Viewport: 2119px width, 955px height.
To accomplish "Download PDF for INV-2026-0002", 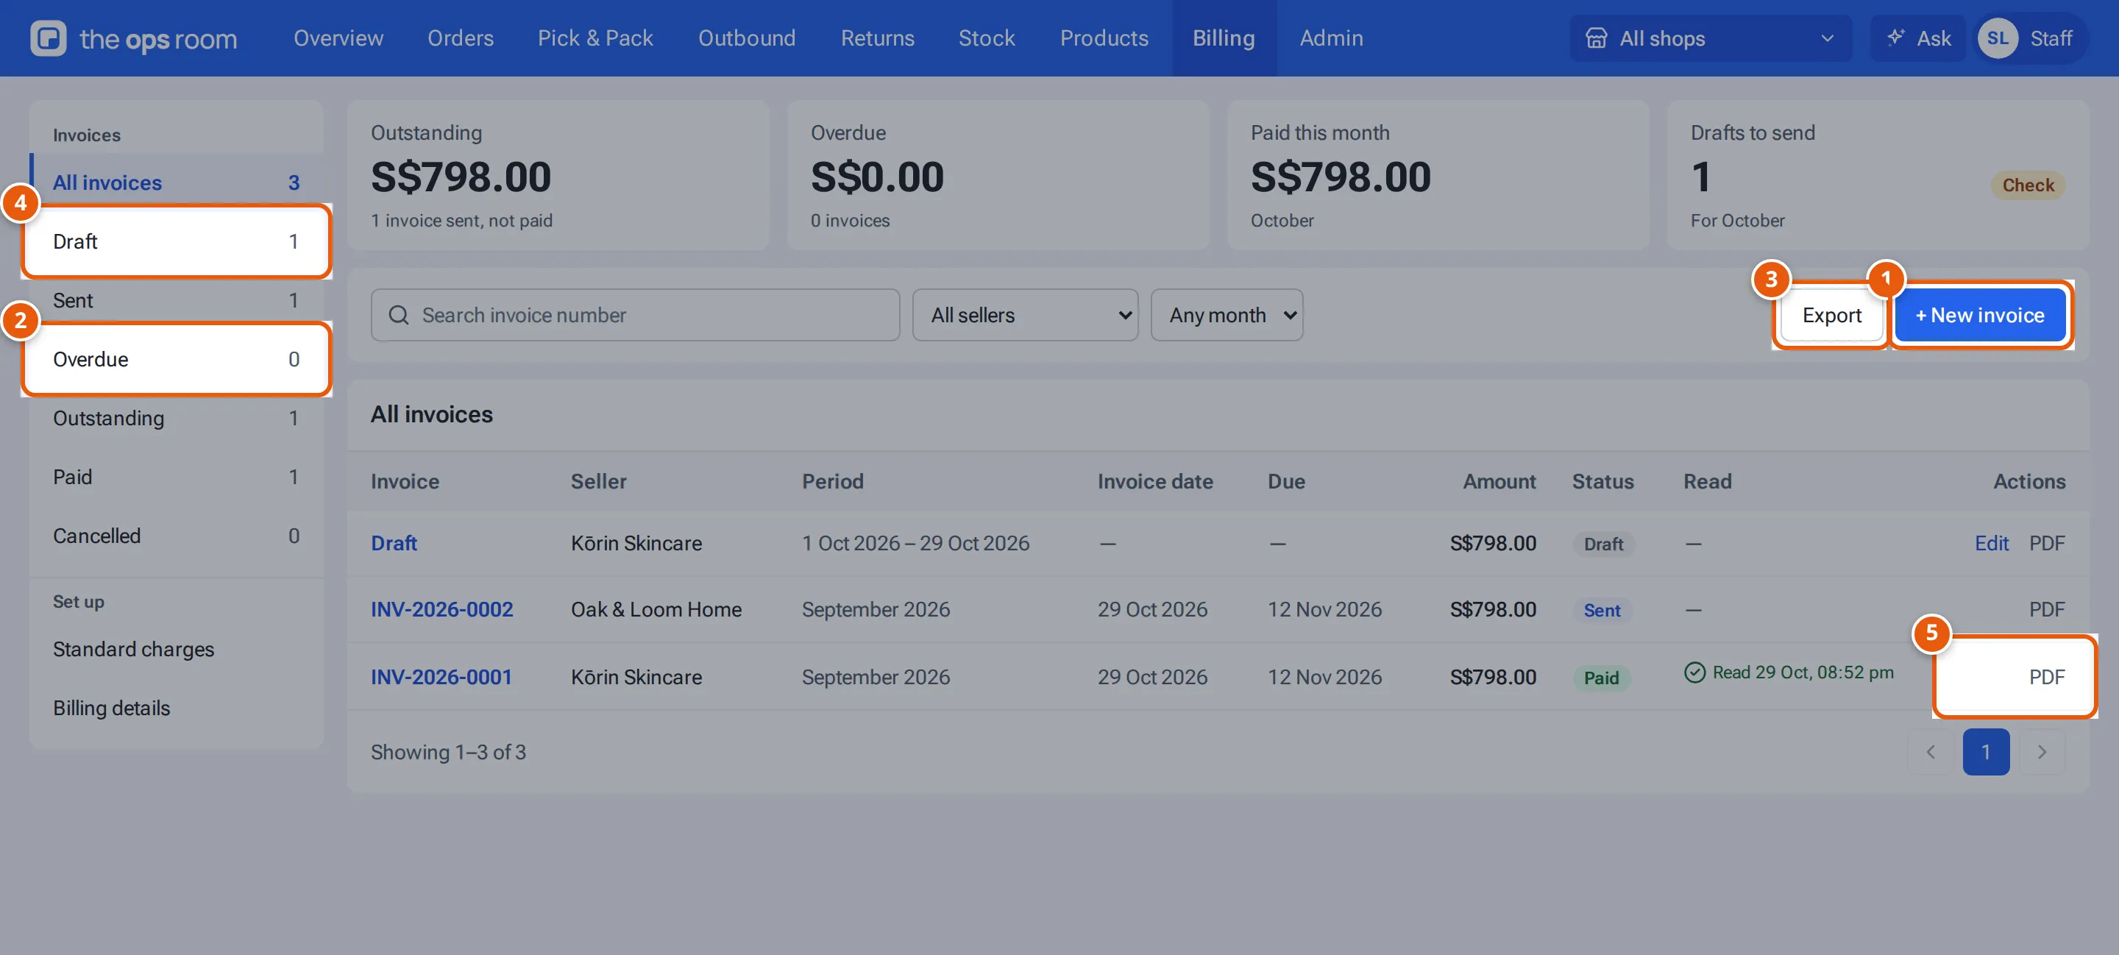I will tap(2047, 609).
